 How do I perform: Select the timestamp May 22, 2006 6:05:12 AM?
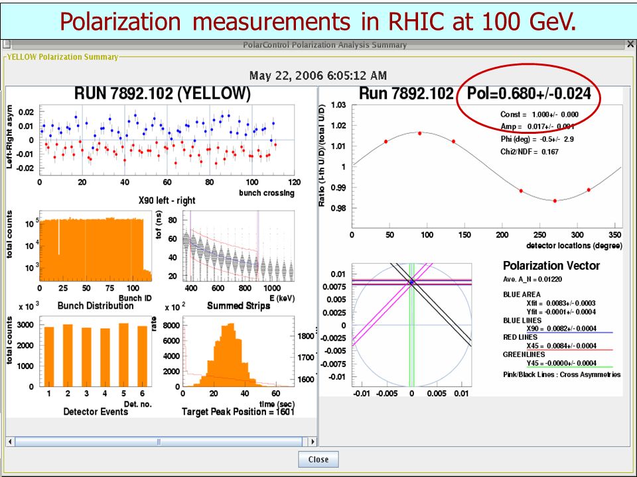[318, 76]
